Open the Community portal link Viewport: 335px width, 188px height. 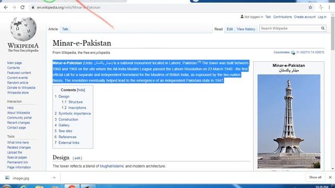[19, 118]
